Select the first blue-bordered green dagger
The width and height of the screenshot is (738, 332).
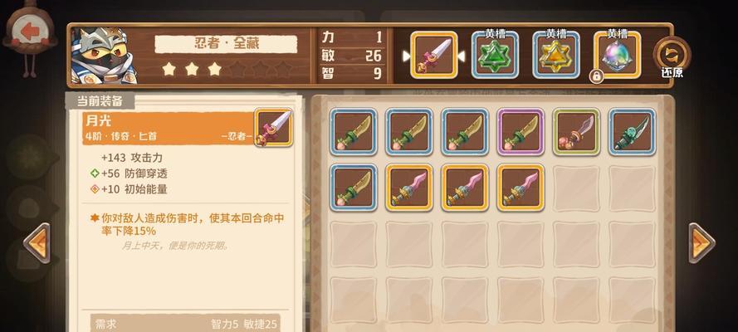pyautogui.click(x=354, y=132)
